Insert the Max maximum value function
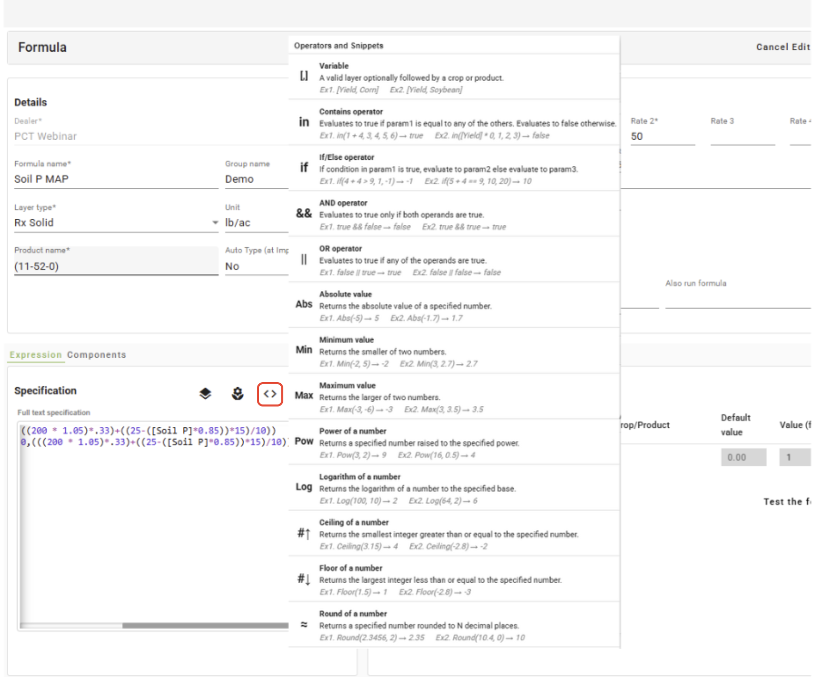The image size is (822, 677). pos(304,395)
